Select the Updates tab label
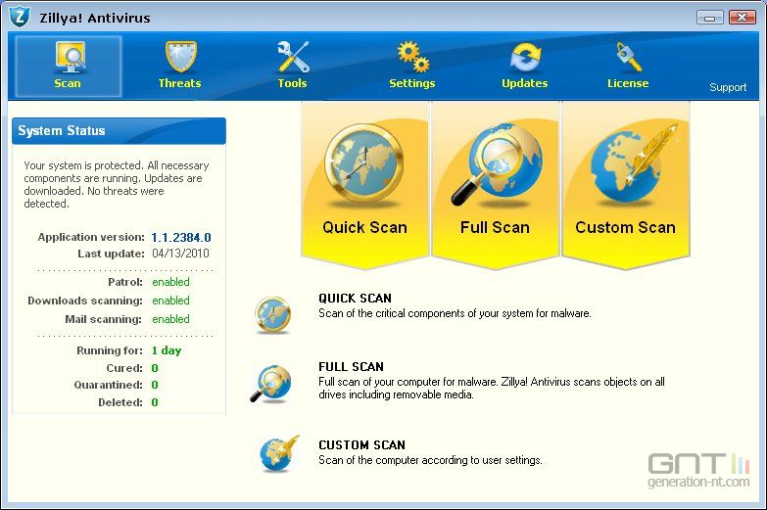Image resolution: width=767 pixels, height=510 pixels. click(x=525, y=83)
